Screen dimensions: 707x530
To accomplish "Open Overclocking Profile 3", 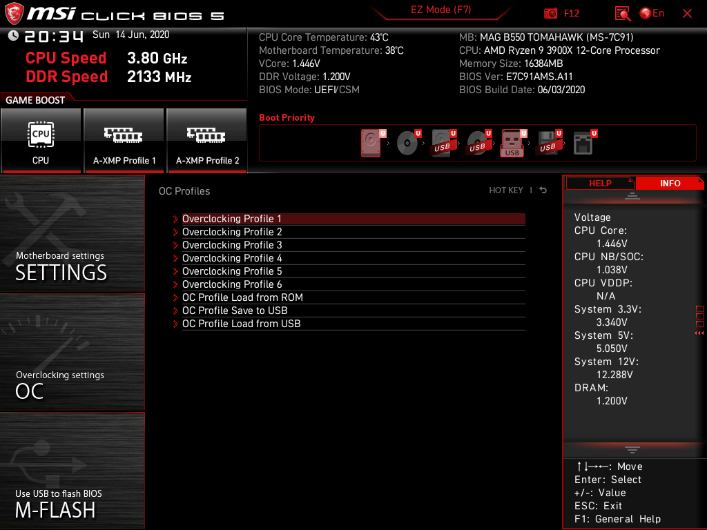I will (353, 245).
